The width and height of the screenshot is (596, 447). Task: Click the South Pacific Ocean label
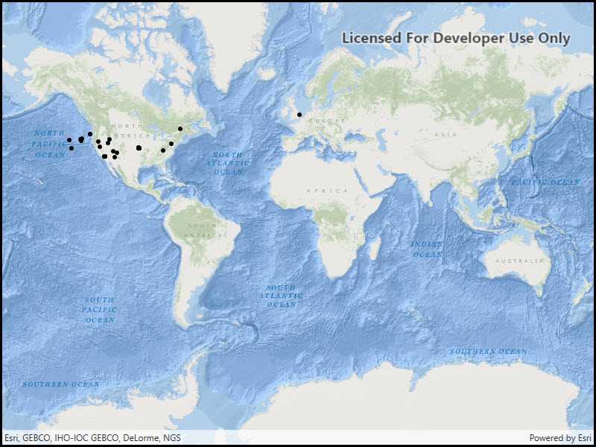pos(99,309)
